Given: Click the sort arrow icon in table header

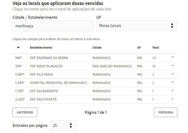Looking at the screenshot, I should pyautogui.click(x=18, y=48).
